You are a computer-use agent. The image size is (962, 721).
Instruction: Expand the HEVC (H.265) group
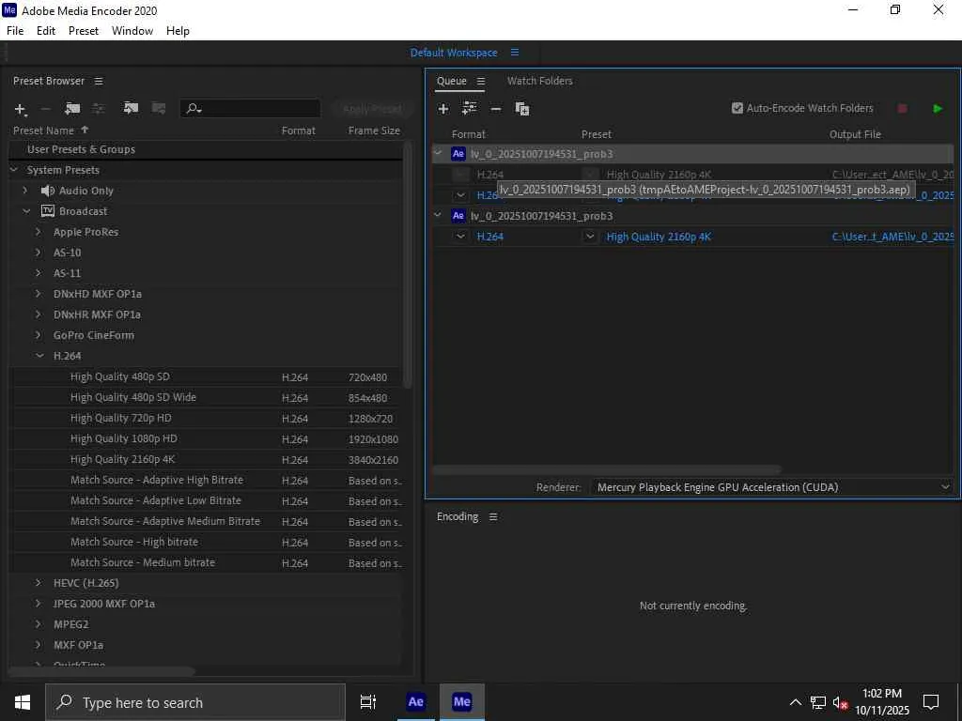38,583
